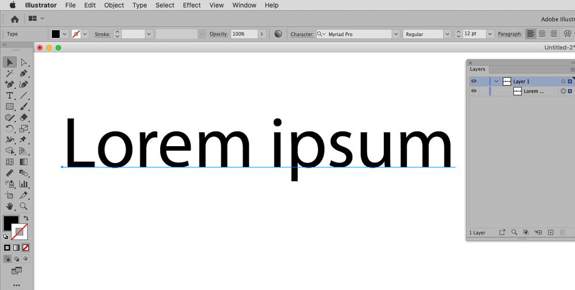Select the Rectangle tool
The height and width of the screenshot is (290, 575).
[x=10, y=106]
